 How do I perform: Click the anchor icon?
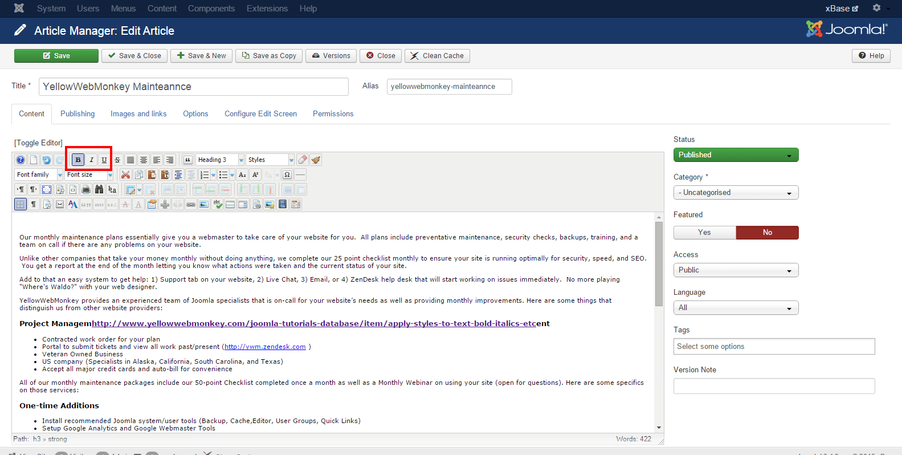(x=165, y=204)
